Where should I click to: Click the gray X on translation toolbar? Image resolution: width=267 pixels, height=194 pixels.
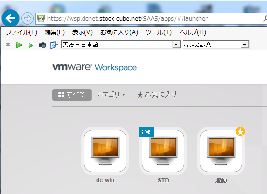pyautogui.click(x=8, y=45)
